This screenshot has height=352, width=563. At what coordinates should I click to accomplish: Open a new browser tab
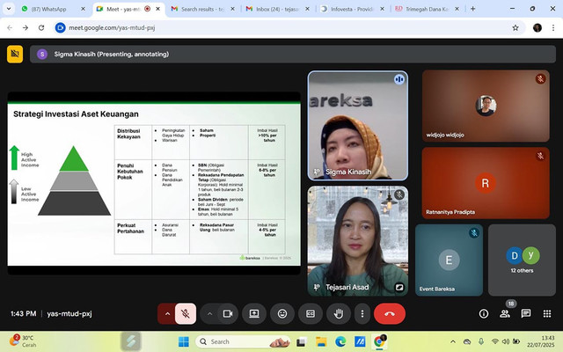pos(473,9)
